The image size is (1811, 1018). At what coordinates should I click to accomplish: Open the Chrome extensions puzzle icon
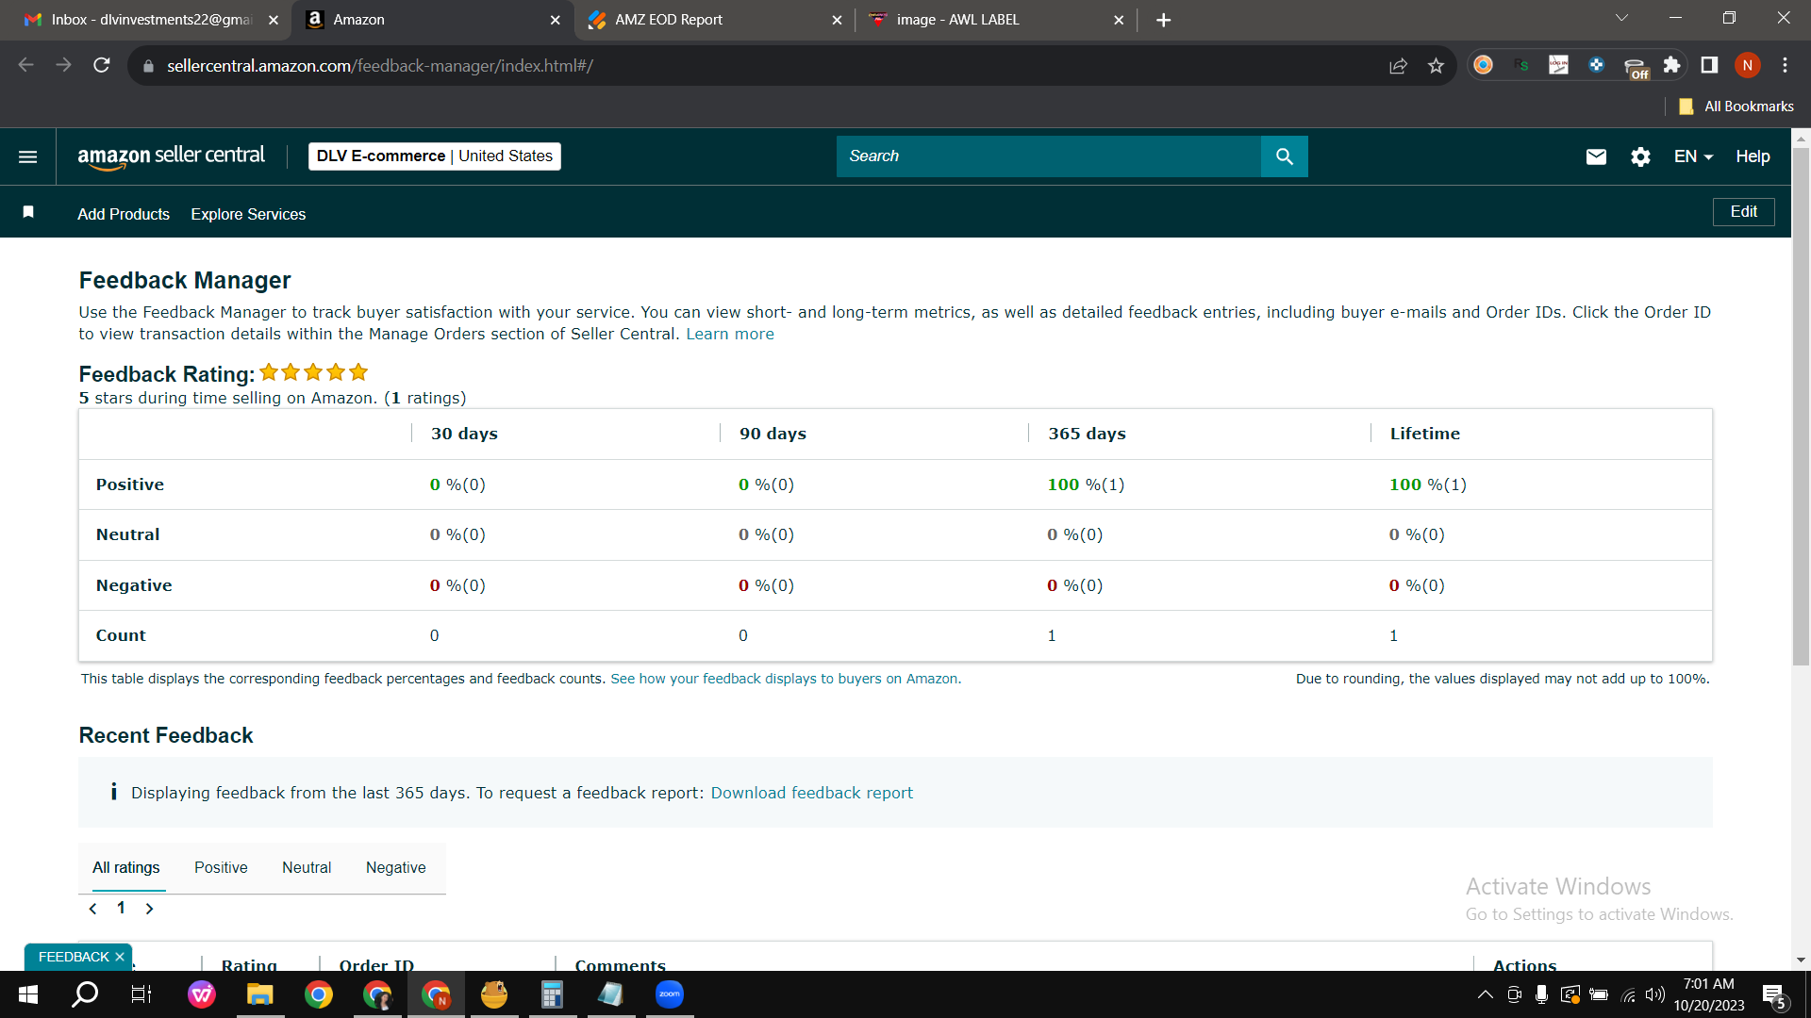pyautogui.click(x=1671, y=65)
